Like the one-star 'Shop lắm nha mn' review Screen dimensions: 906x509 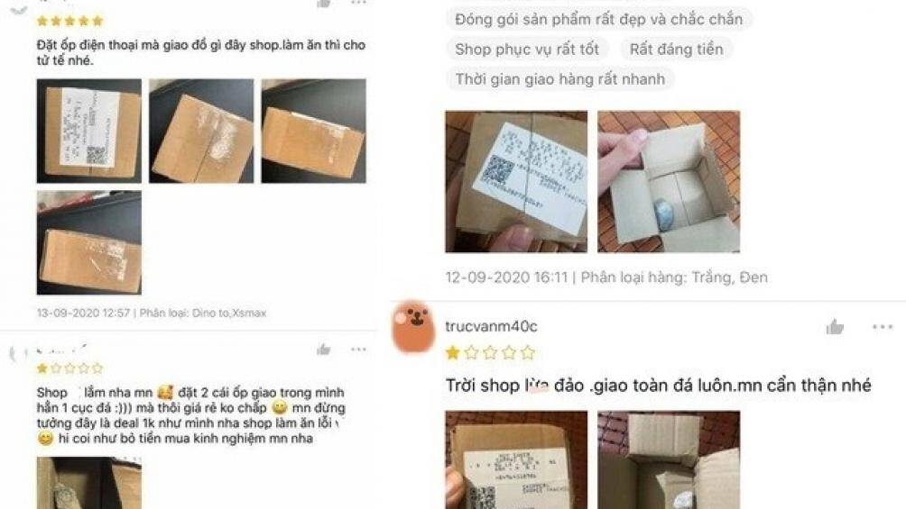pyautogui.click(x=324, y=350)
